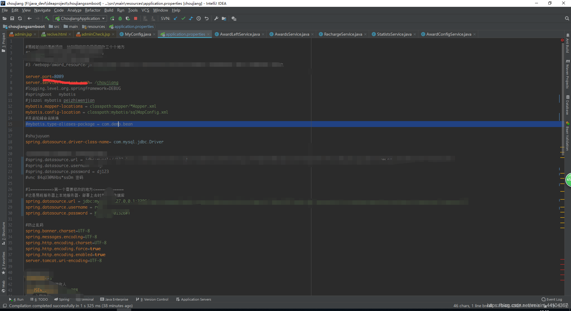The image size is (571, 311).
Task: Navigate back with the left arrow icon
Action: [29, 18]
